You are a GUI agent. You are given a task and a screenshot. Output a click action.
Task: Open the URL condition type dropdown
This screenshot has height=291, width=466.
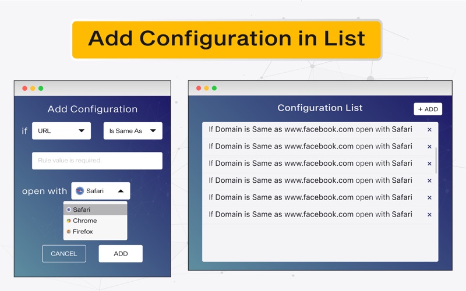click(x=61, y=131)
